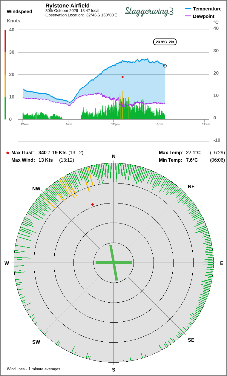227x376 pixels.
Task: Click the SW compass label
Action: (36, 342)
